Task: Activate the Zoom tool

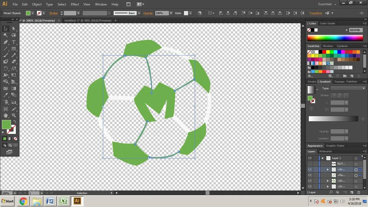Action: [x=14, y=115]
